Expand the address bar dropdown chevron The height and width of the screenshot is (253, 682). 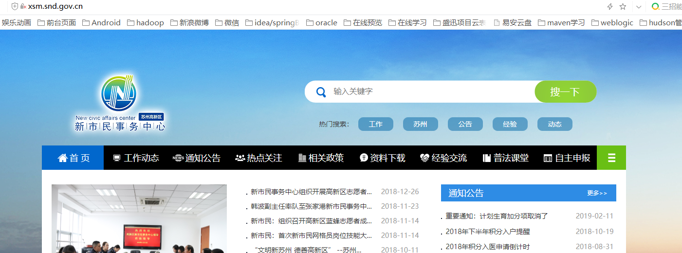pos(639,7)
